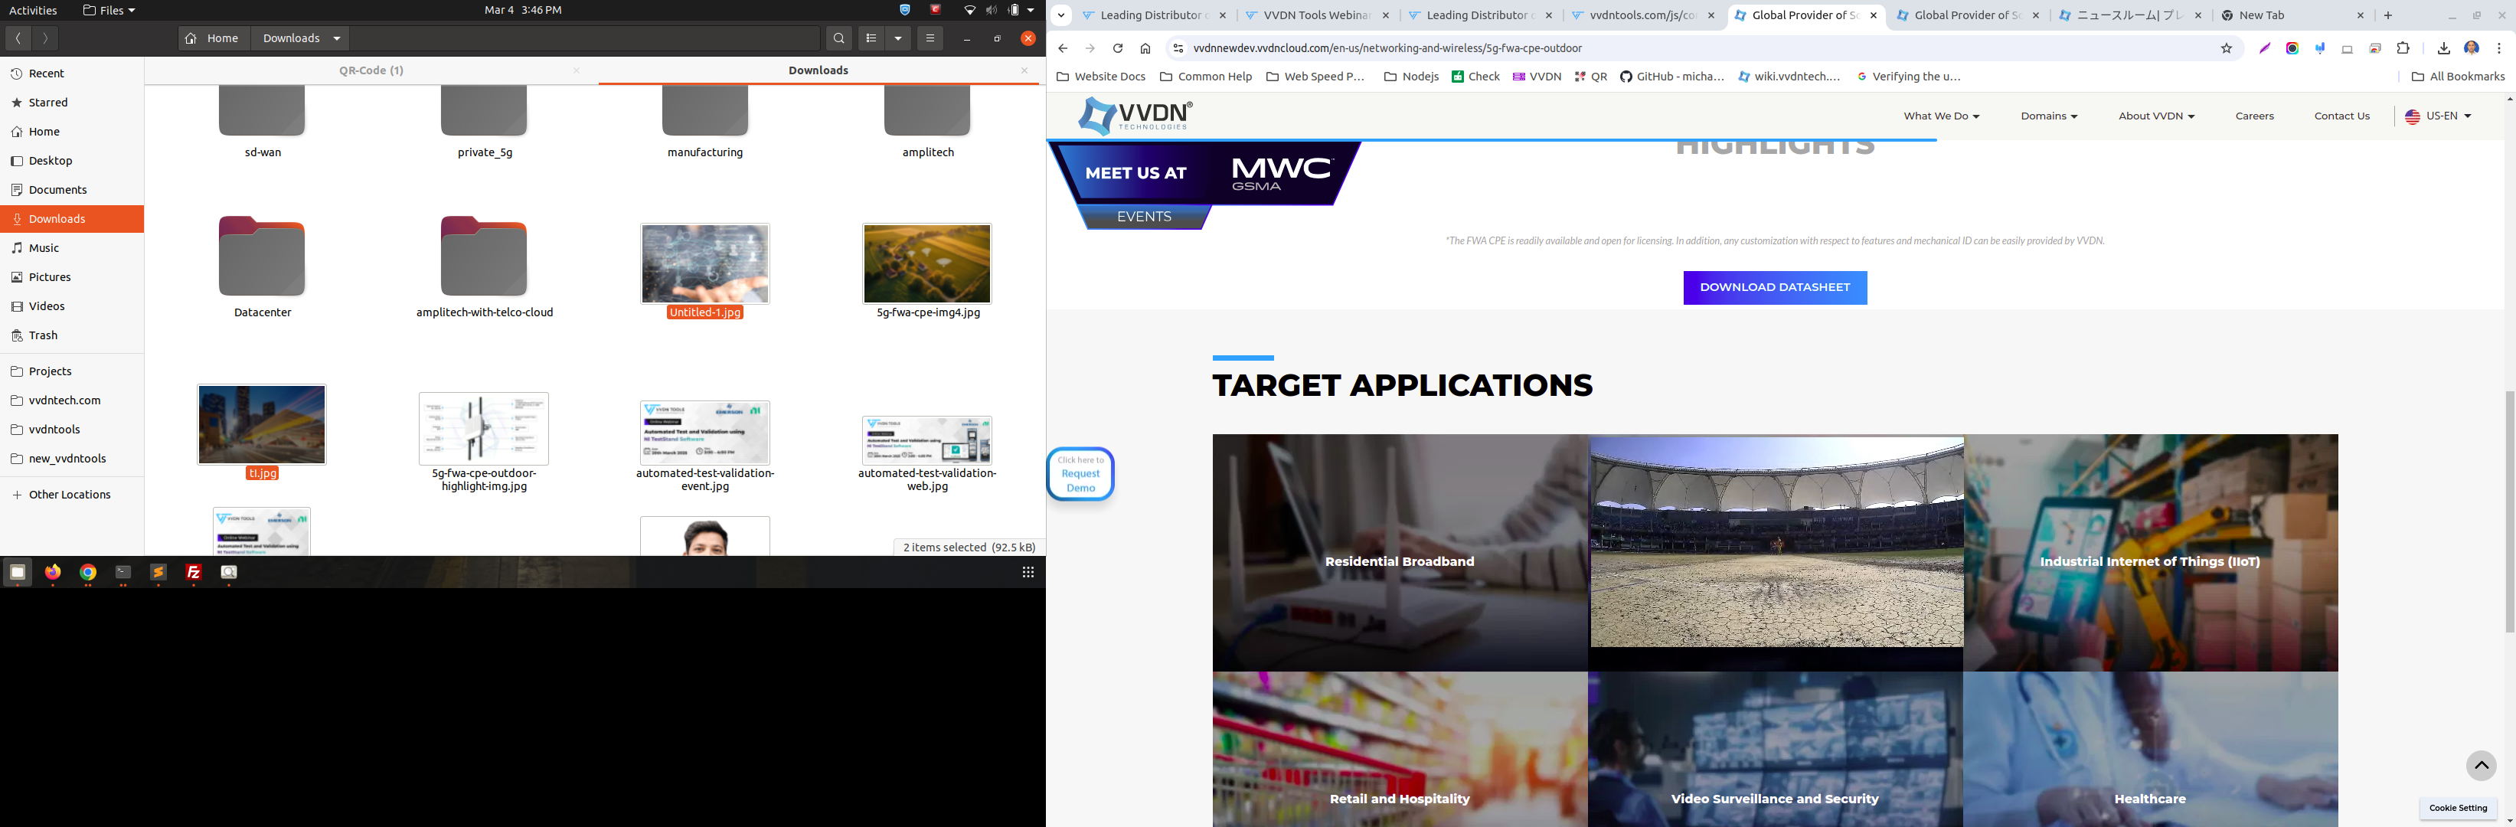Image resolution: width=2516 pixels, height=827 pixels.
Task: Open the What We Do menu
Action: click(x=1941, y=116)
